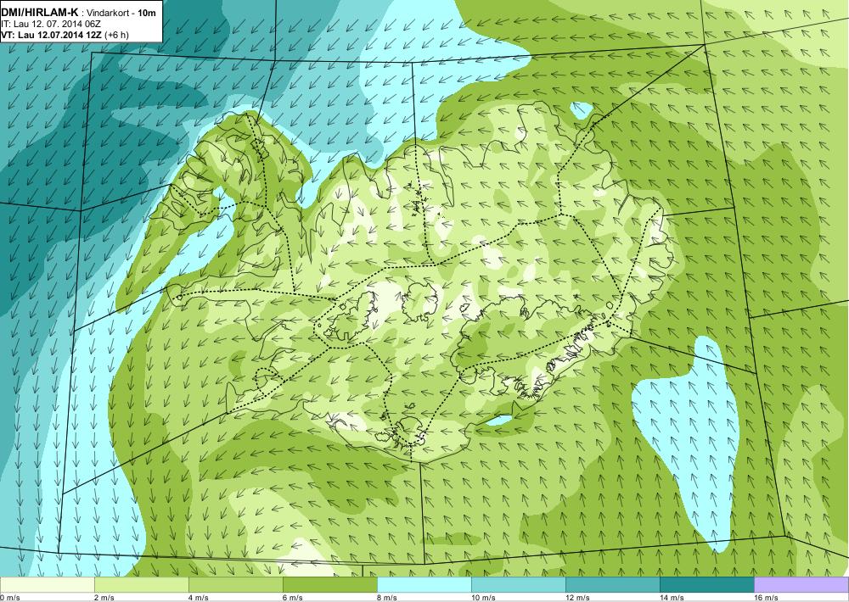Click the '2 m/s' legend label
Image resolution: width=849 pixels, height=602 pixels.
point(104,598)
